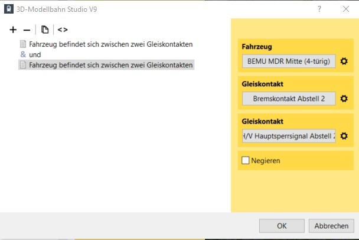Open the Bremskontakt Abstell 2 contact selector
Viewport: 359px width, 240px height.
[x=289, y=99]
